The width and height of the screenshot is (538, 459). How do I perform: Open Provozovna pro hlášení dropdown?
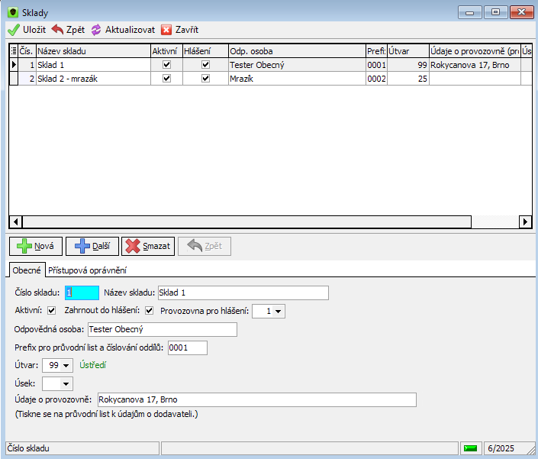click(279, 312)
